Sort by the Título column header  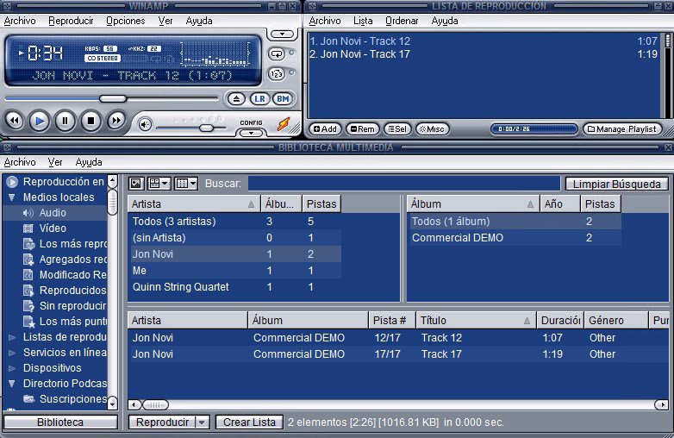tap(476, 320)
